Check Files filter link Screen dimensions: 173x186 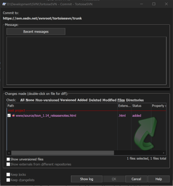(x=121, y=100)
